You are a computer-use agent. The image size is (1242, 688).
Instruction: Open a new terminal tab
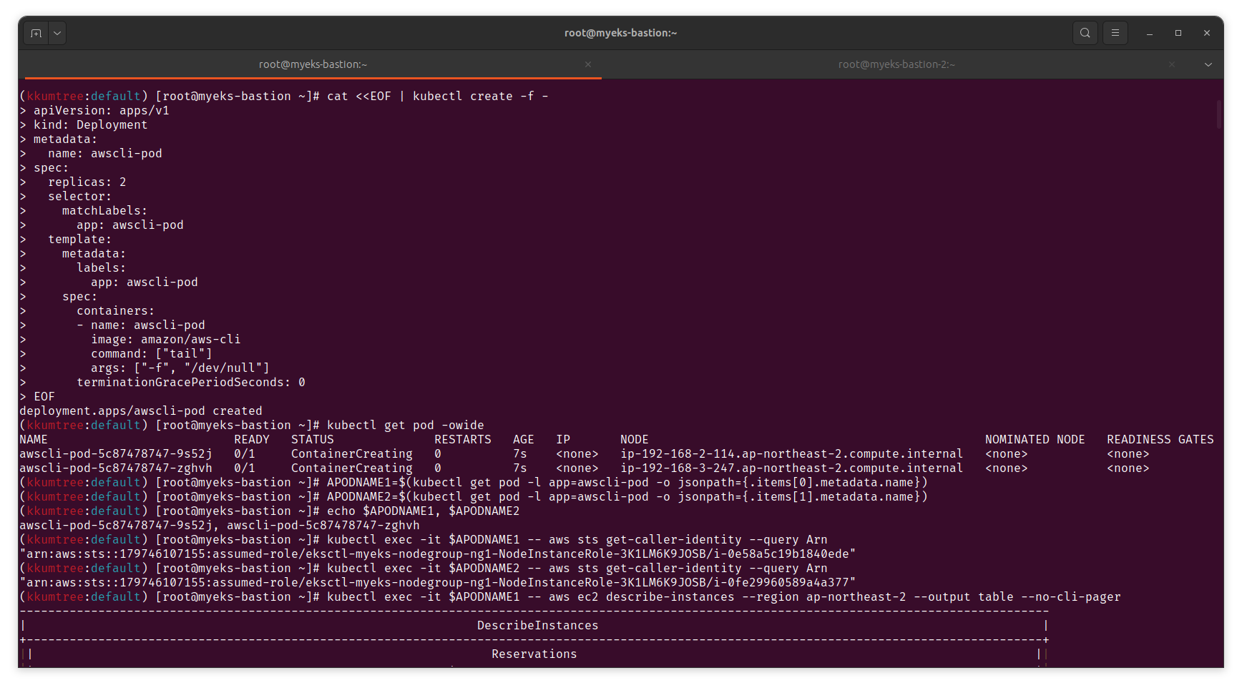[x=36, y=33]
